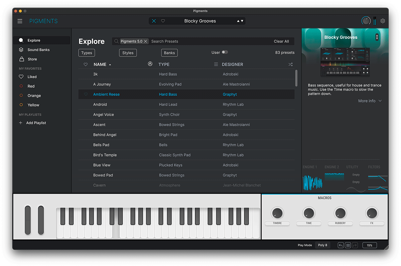
Task: Select the Ascent preset
Action: [x=186, y=125]
